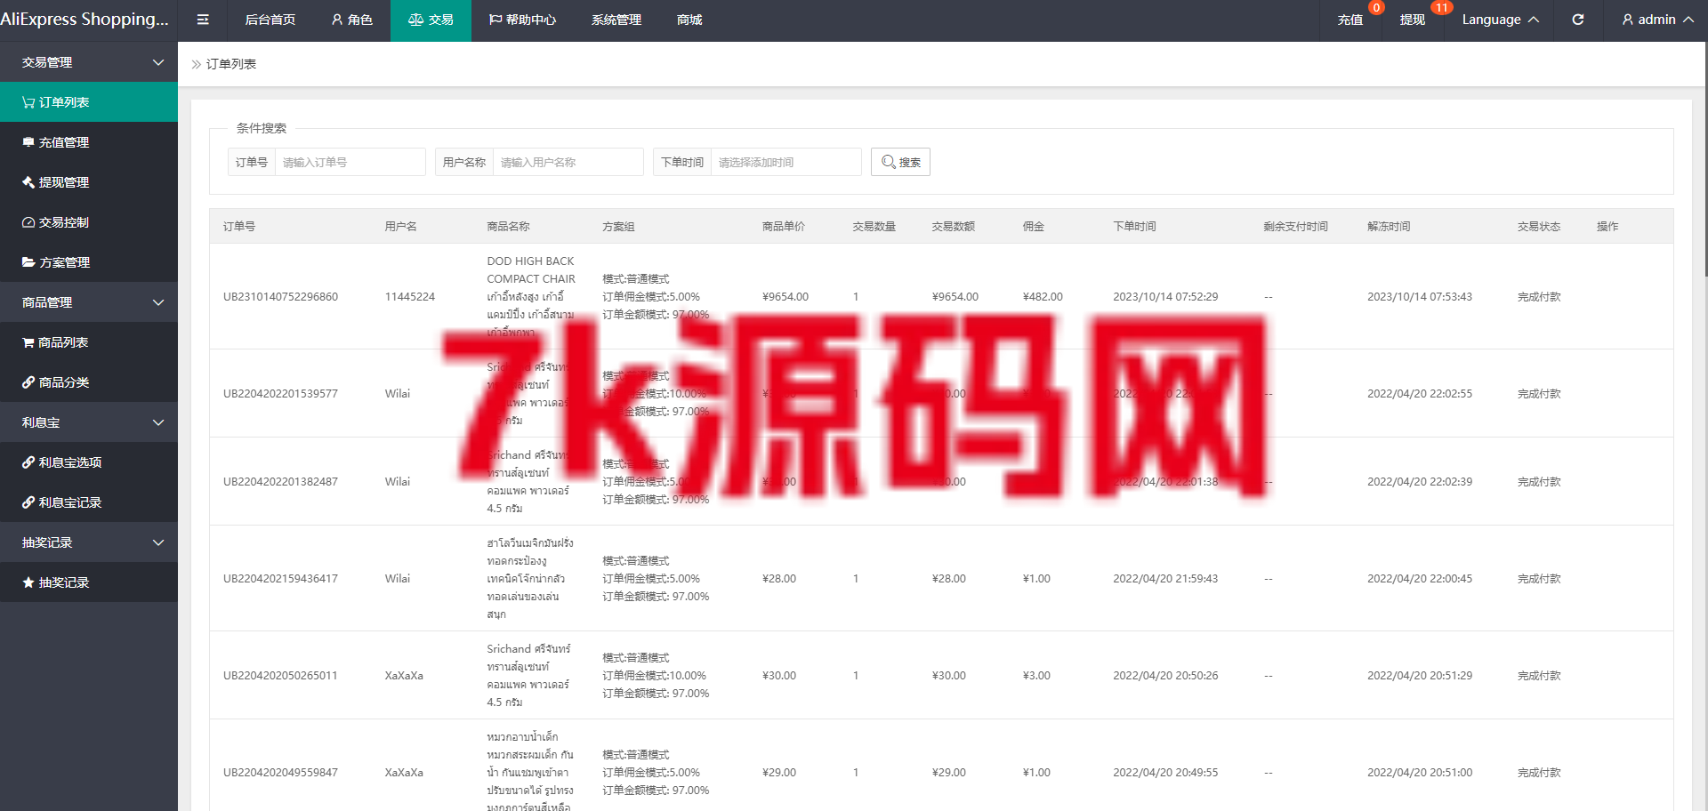Click the 交易状态 column header
The image size is (1708, 811).
[1539, 227]
